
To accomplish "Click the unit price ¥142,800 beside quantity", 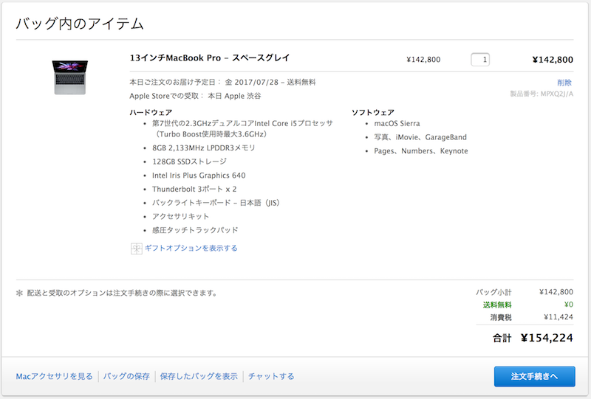I will pyautogui.click(x=423, y=60).
